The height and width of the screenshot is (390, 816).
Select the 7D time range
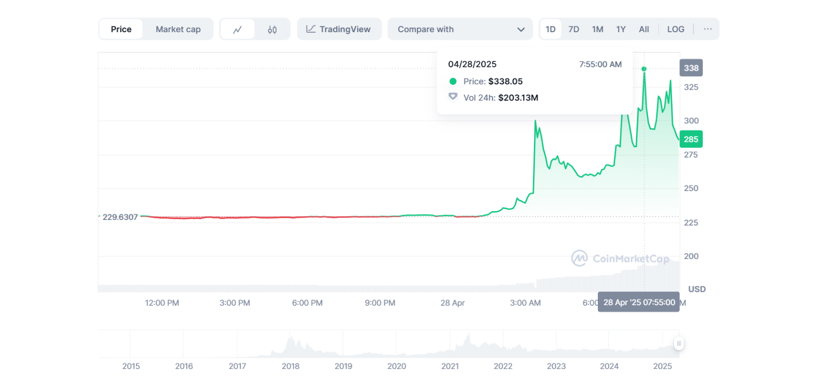(574, 29)
